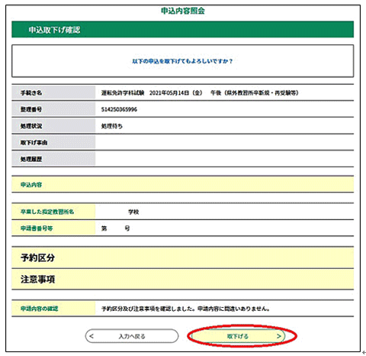Click the right chevron on 取下げる

[279, 336]
